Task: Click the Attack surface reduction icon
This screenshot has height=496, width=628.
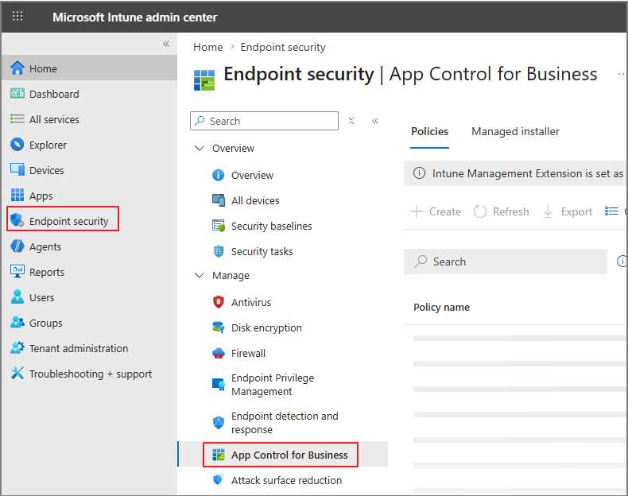Action: (x=219, y=480)
